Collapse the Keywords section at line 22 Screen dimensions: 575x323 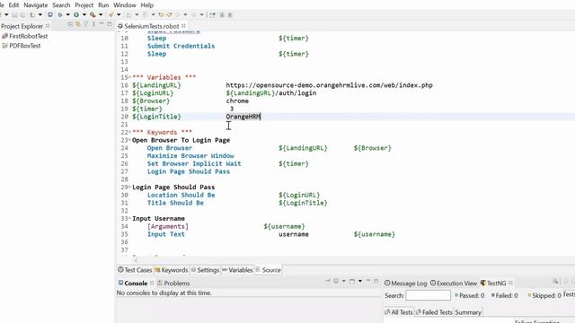[129, 132]
